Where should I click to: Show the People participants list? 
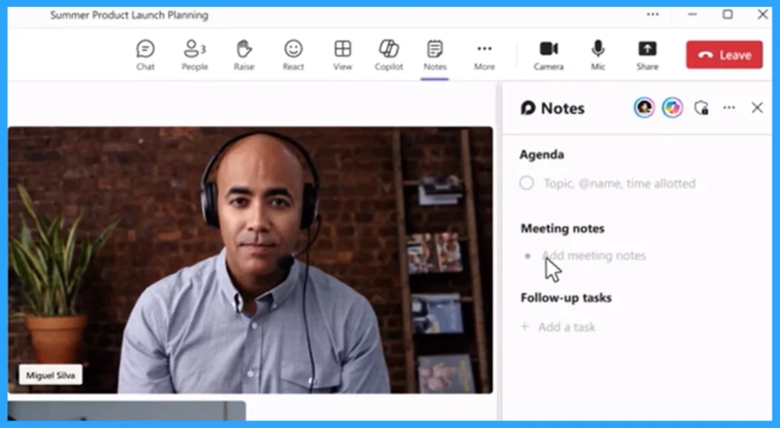pyautogui.click(x=194, y=55)
